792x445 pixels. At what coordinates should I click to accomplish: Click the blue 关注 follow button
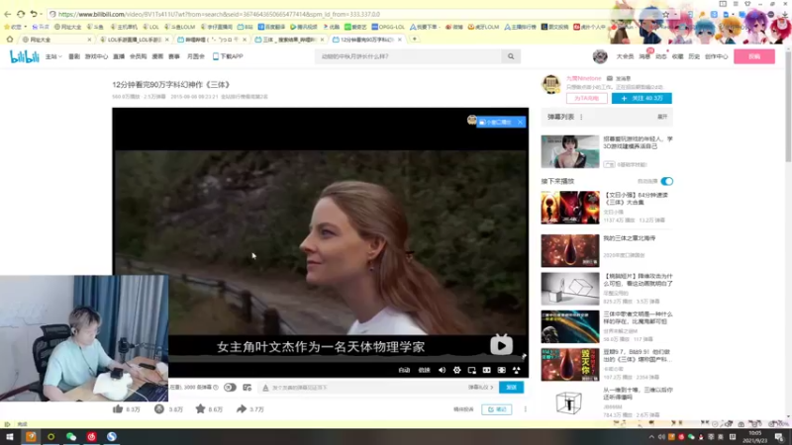point(642,98)
